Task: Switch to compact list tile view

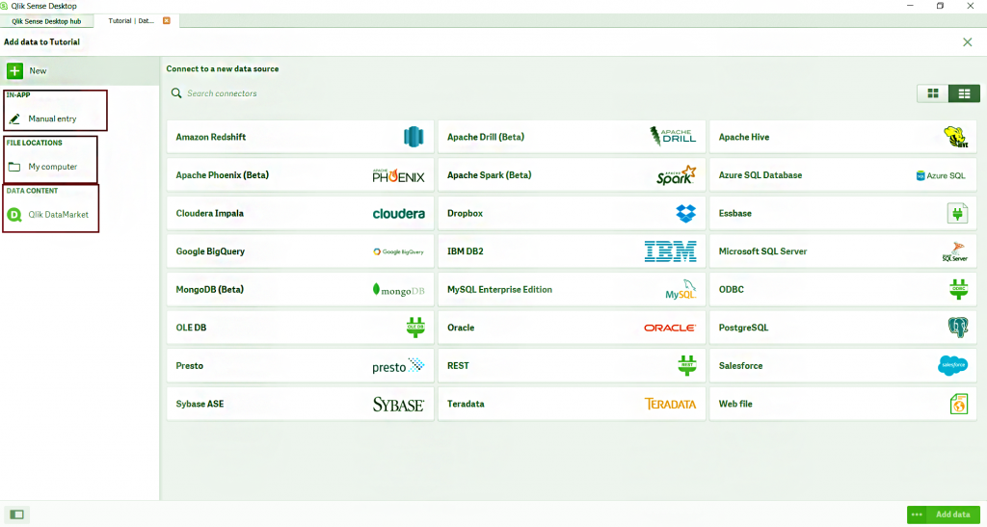Action: [x=964, y=93]
